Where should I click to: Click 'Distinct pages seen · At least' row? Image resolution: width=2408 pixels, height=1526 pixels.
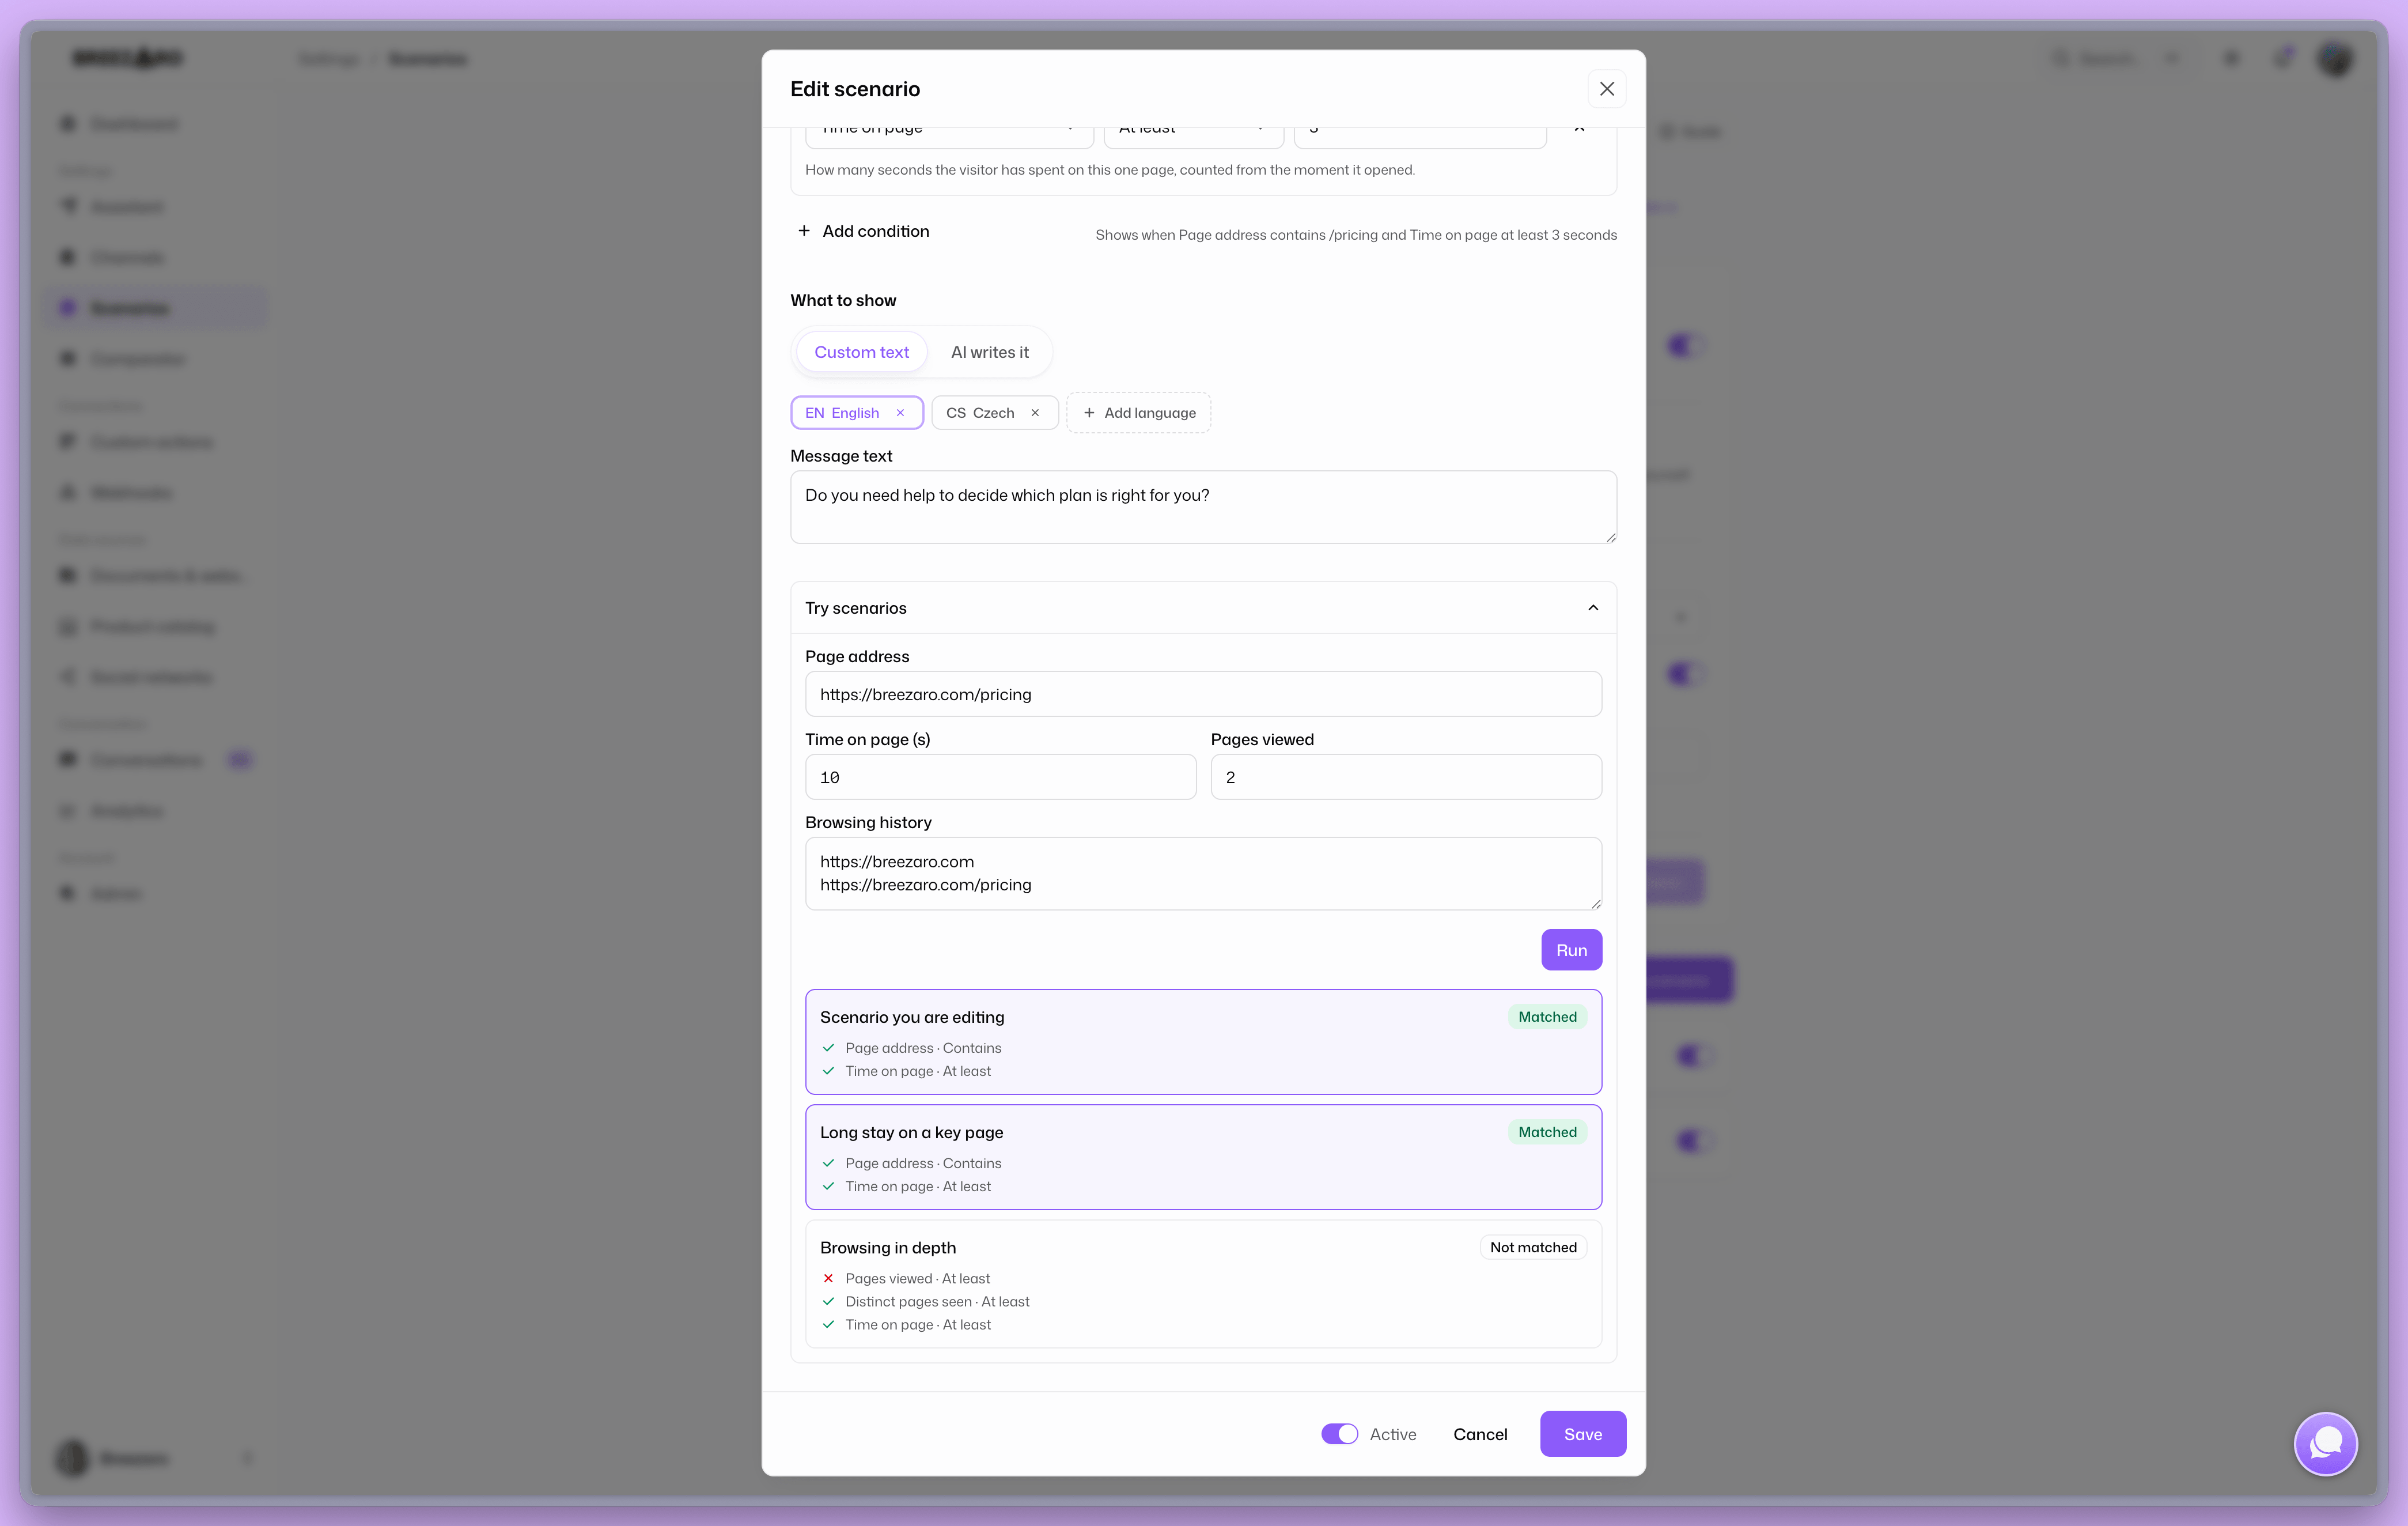coord(937,1301)
